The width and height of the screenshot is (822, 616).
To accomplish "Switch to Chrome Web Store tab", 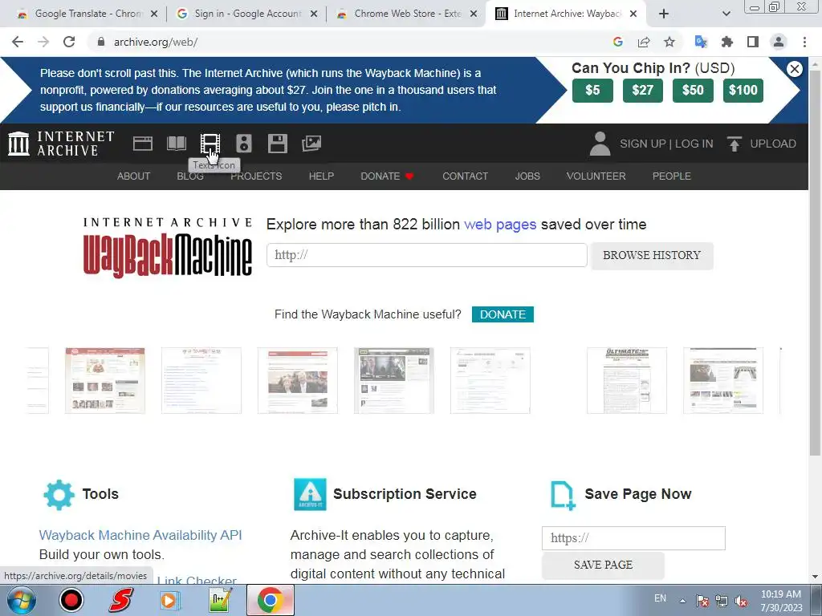I will [x=406, y=14].
